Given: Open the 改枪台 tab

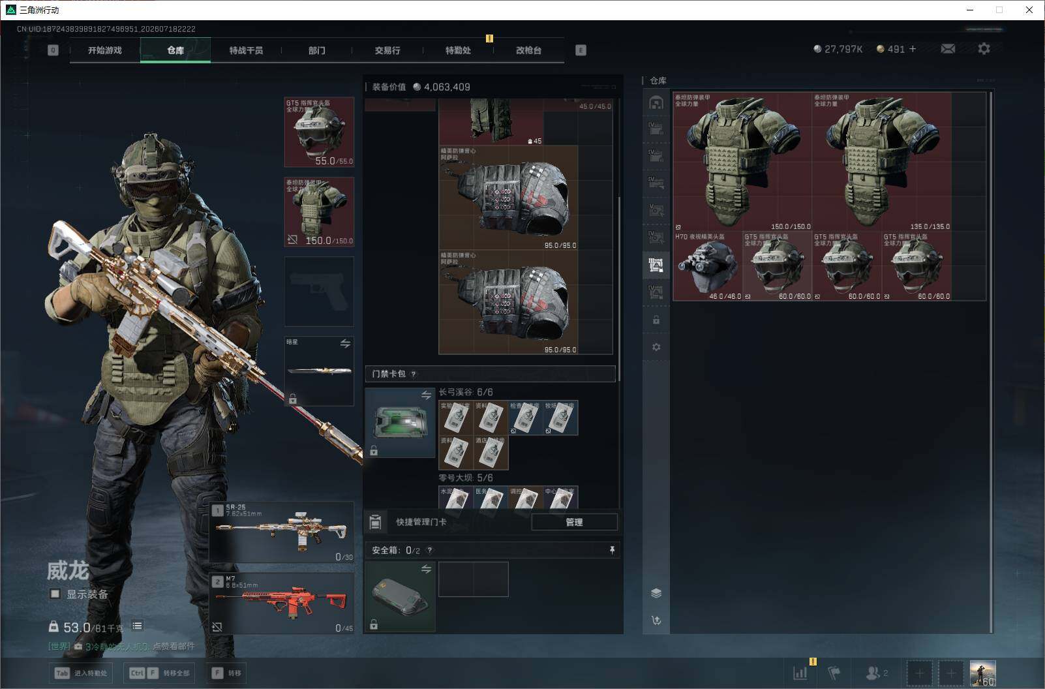Looking at the screenshot, I should 528,50.
